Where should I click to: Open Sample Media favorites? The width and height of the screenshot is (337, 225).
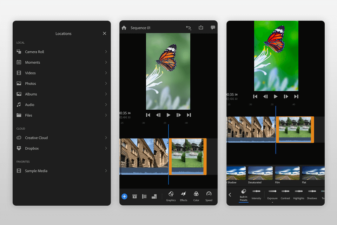(62, 171)
